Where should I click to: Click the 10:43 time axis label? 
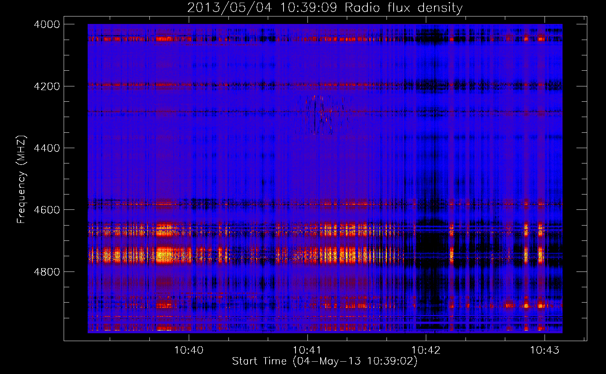point(545,350)
